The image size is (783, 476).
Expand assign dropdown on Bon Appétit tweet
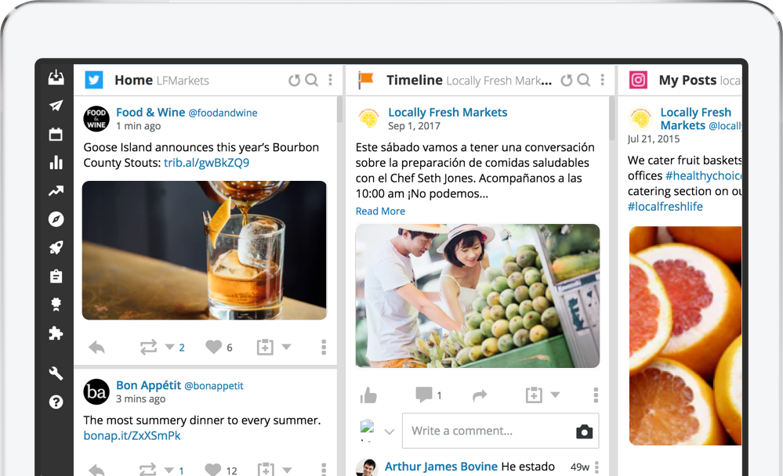(x=287, y=470)
